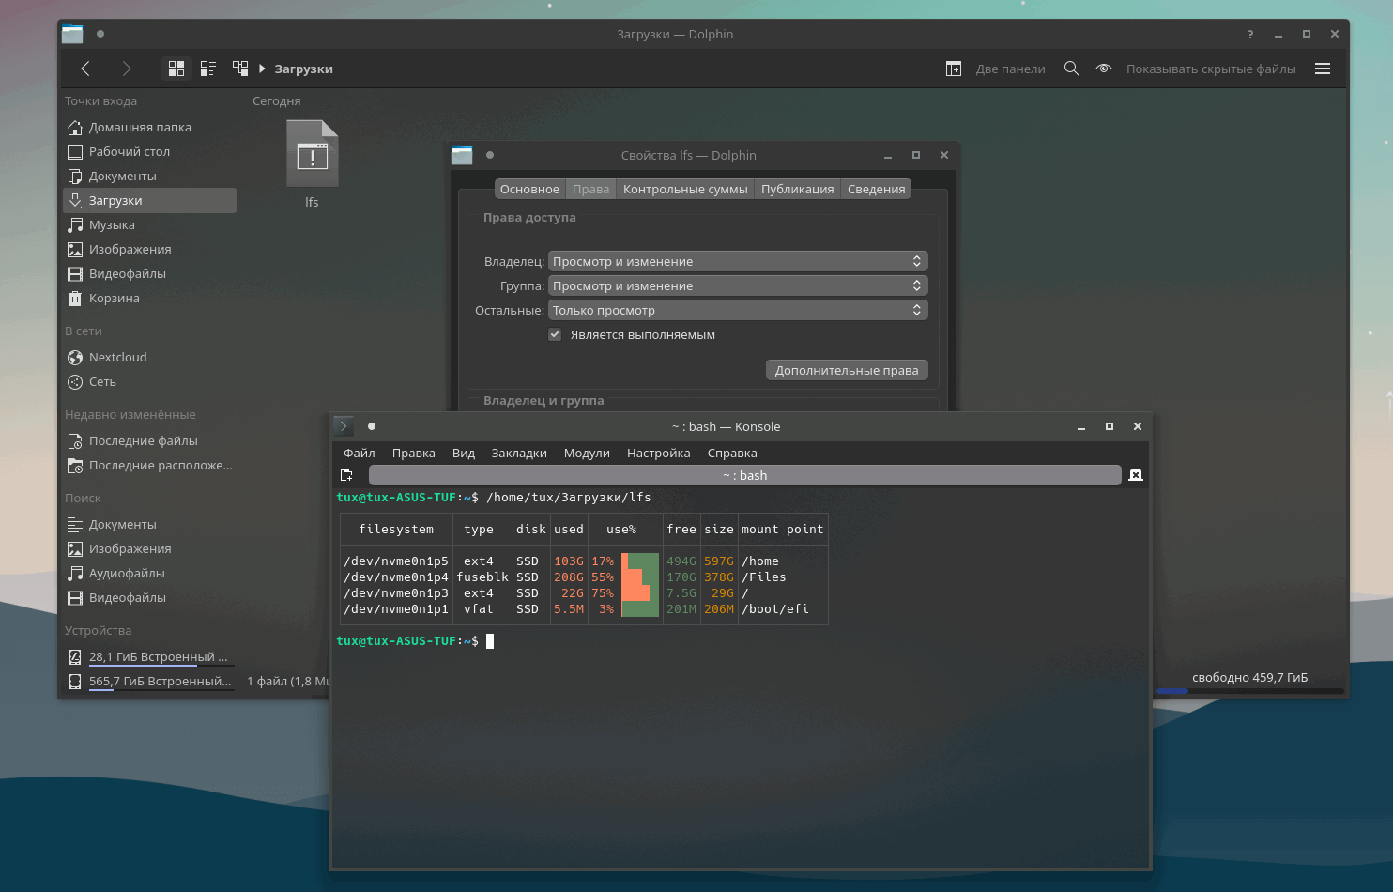
Task: Open the Остальные permissions dropdown
Action: pos(739,310)
